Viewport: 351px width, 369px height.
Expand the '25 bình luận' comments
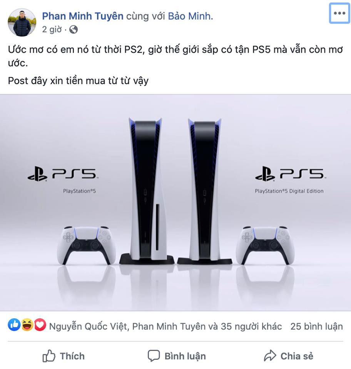316,326
